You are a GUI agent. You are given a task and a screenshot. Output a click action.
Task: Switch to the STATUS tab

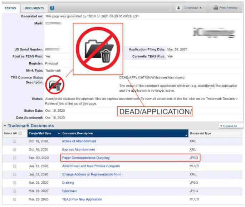click(x=10, y=8)
